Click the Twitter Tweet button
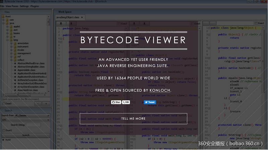Screen dimensions: 268x150 click(x=150, y=102)
